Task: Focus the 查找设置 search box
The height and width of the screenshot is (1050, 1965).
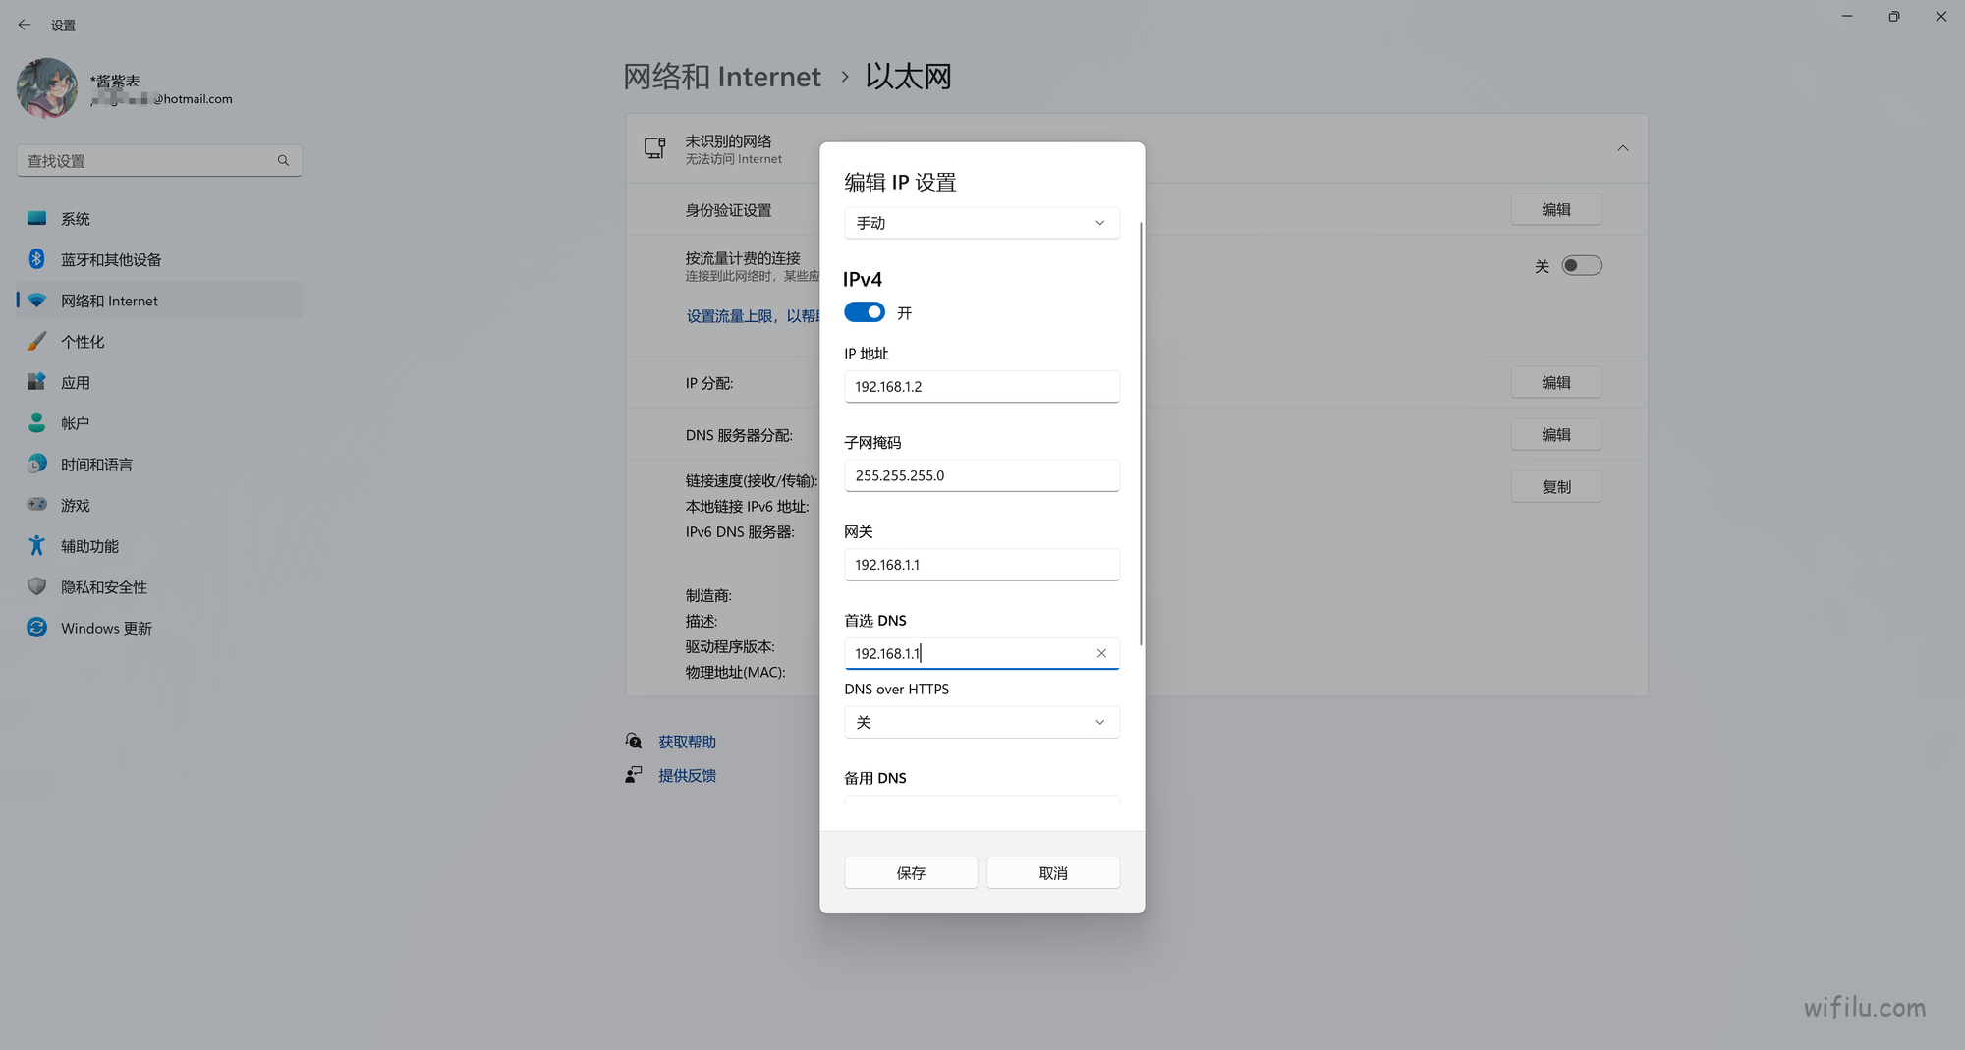Action: pyautogui.click(x=159, y=161)
